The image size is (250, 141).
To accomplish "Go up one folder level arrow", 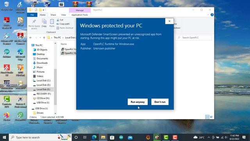I will 44,38.
